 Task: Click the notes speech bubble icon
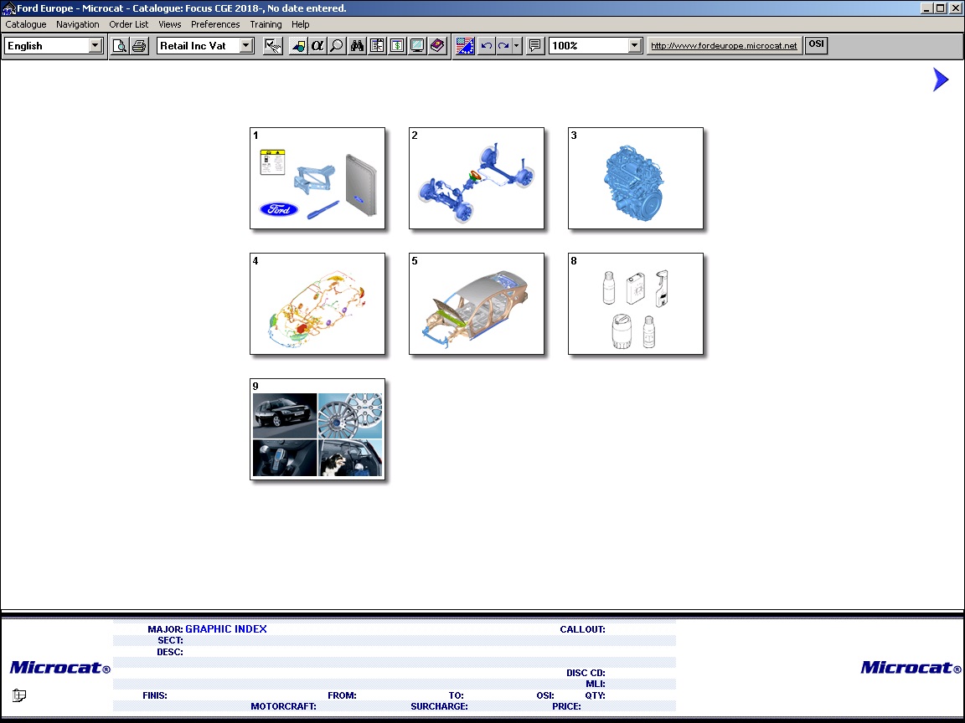pyautogui.click(x=535, y=46)
